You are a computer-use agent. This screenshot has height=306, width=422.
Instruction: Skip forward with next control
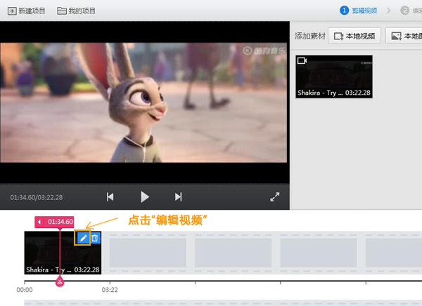click(x=179, y=197)
